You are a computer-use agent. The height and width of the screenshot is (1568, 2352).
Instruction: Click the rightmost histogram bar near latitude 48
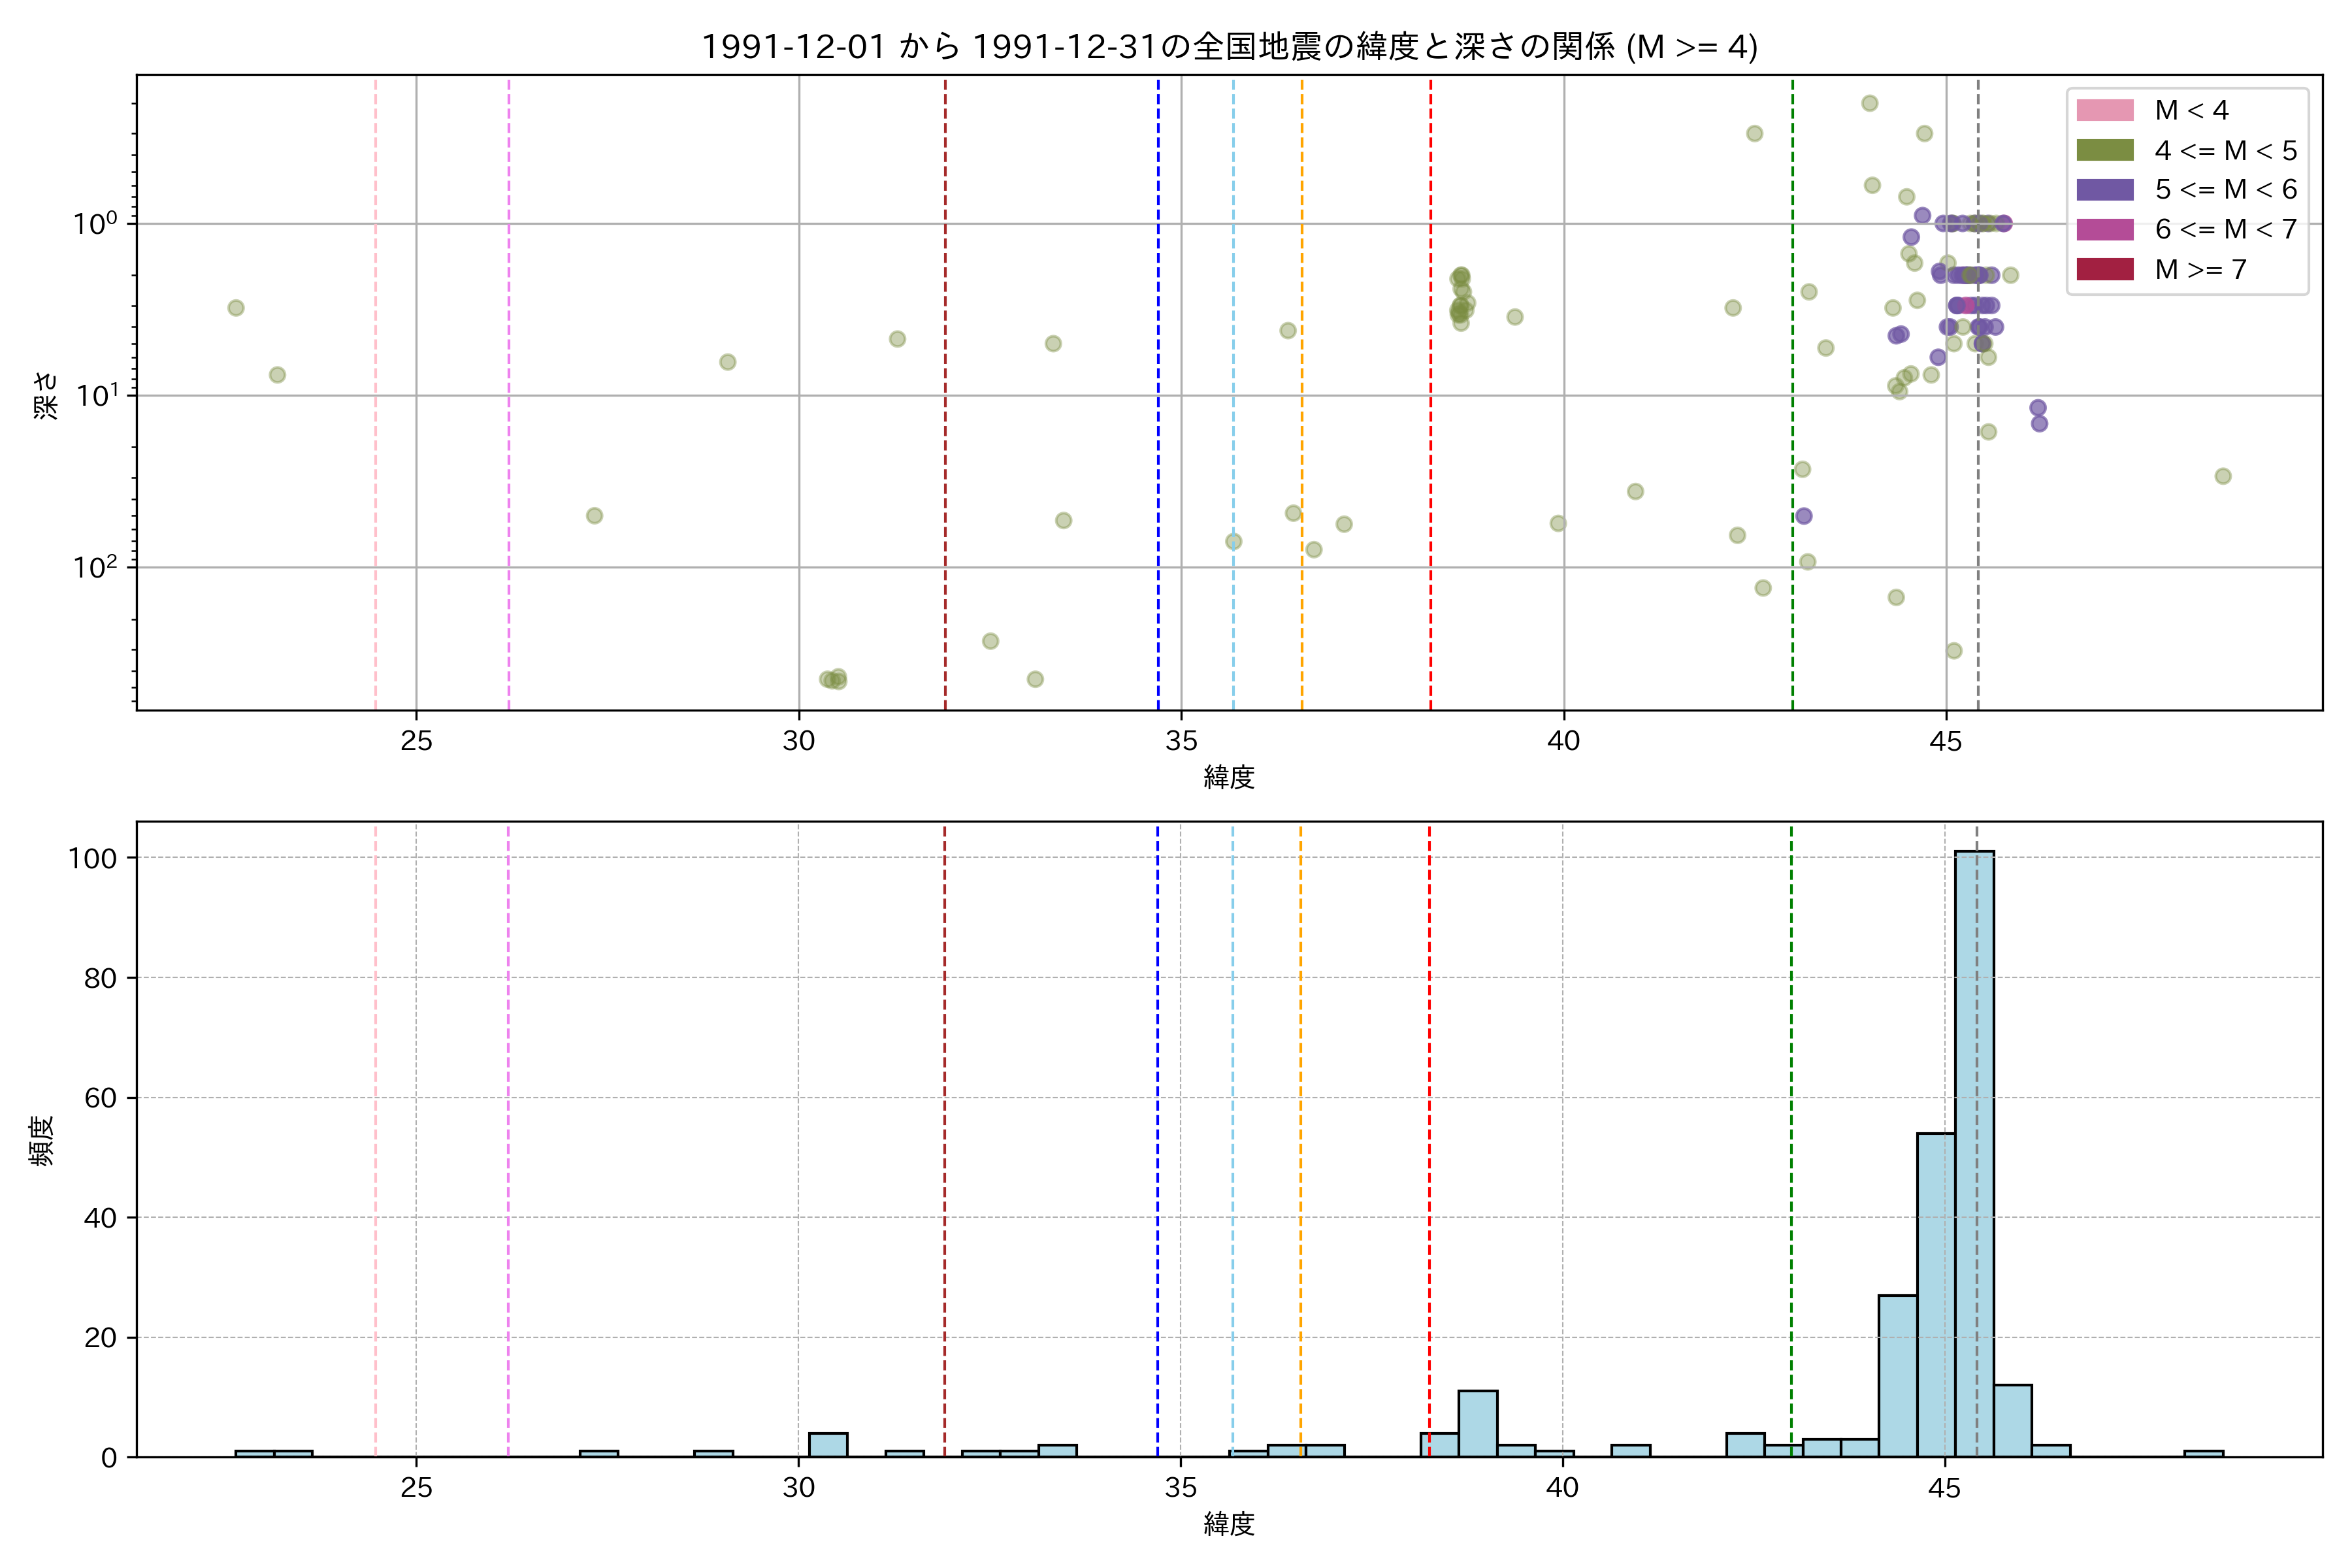[2203, 1453]
